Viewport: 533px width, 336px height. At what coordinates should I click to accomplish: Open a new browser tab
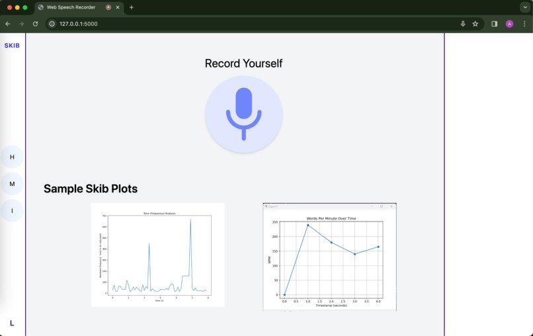click(x=132, y=7)
